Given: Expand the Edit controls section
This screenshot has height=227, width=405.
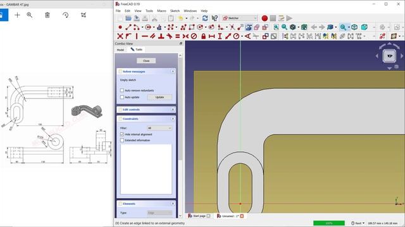Looking at the screenshot, I should click(x=173, y=109).
